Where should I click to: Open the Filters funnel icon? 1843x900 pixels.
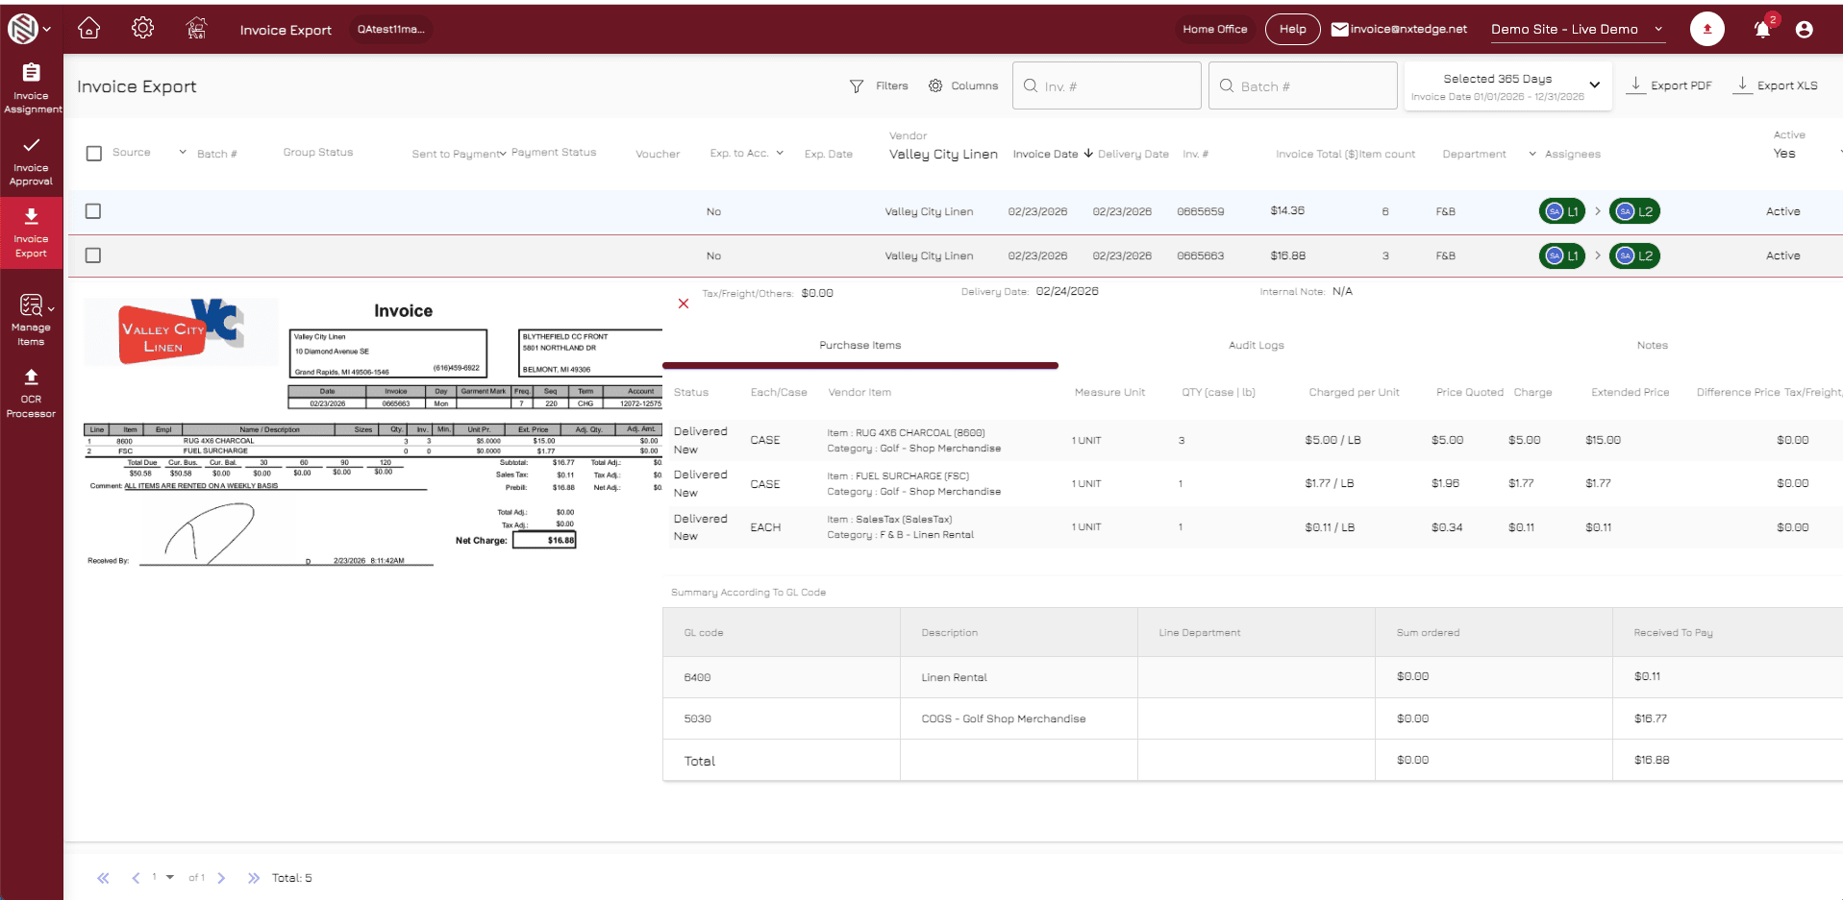pyautogui.click(x=856, y=86)
